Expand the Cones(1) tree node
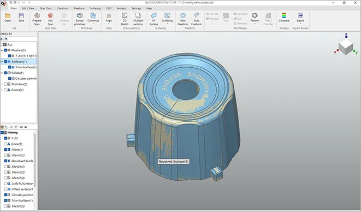Viewport: 361px width, 212px height. coord(2,90)
